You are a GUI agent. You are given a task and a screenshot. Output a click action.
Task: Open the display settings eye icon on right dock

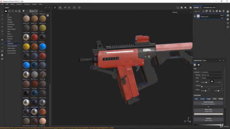click(x=228, y=15)
